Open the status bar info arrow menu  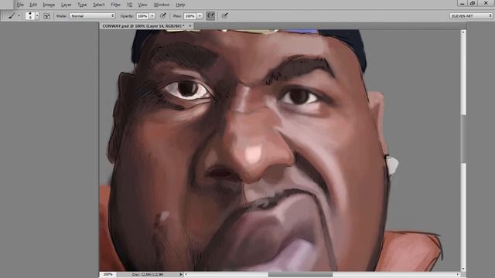[181, 275]
